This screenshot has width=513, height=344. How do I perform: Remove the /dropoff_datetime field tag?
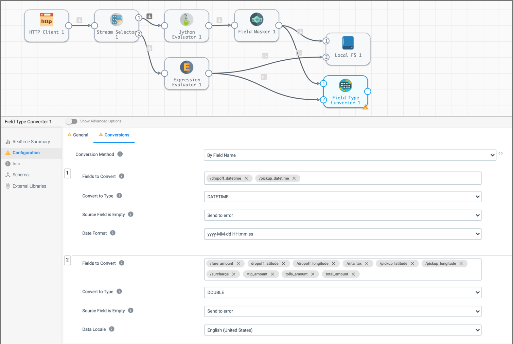[246, 178]
